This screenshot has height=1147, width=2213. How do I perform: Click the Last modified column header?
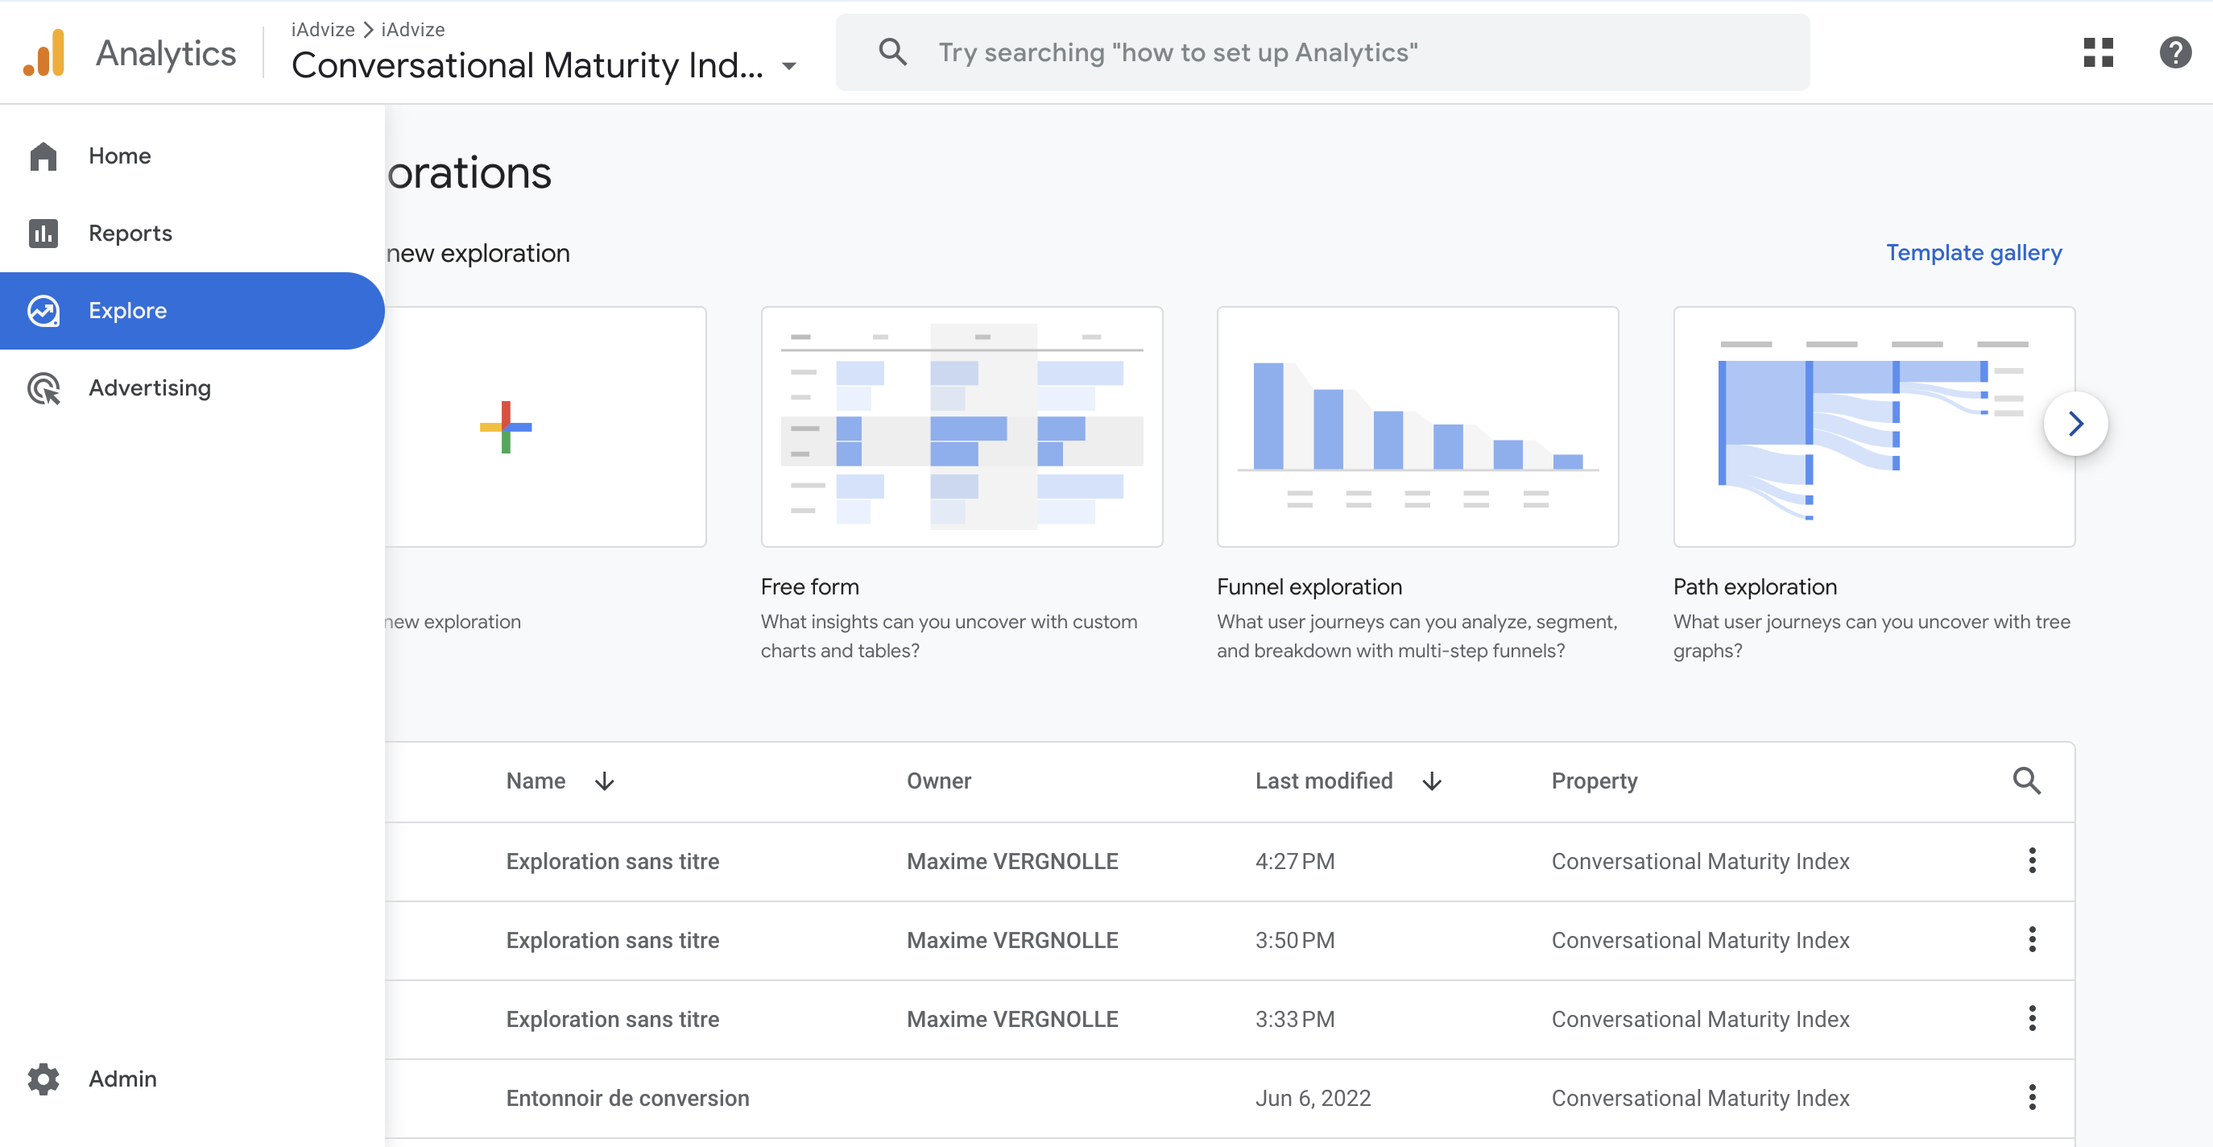(1323, 781)
